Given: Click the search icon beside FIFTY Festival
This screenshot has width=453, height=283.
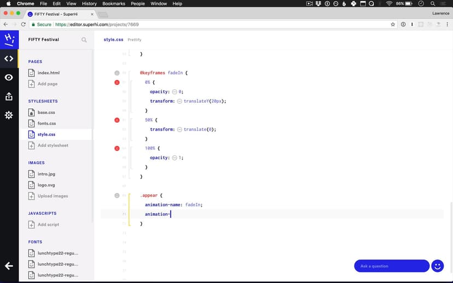Looking at the screenshot, I should point(84,40).
